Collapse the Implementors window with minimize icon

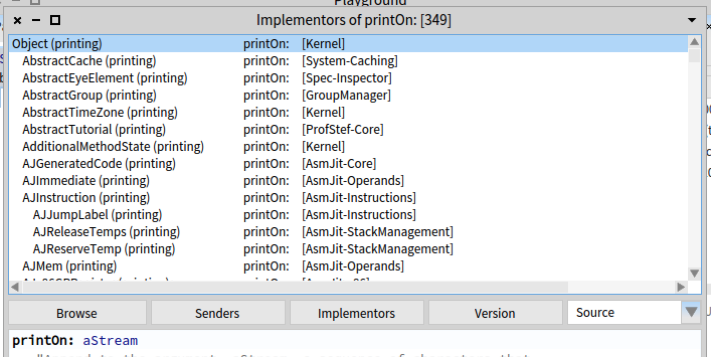pos(36,21)
